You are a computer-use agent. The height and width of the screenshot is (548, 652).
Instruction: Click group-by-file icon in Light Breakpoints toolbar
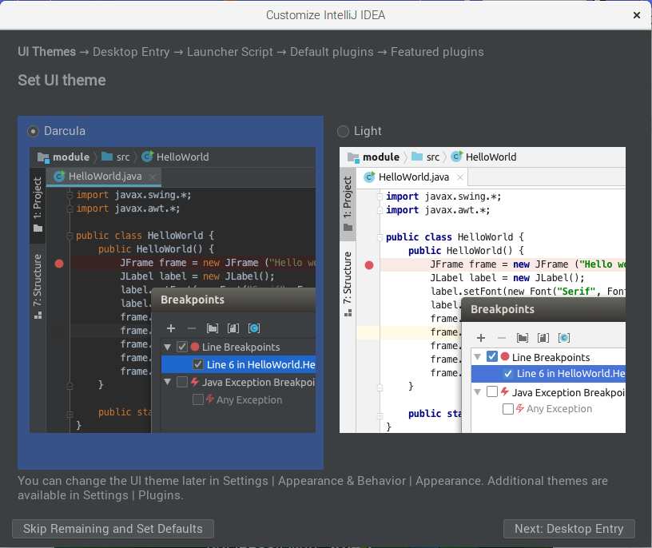543,338
